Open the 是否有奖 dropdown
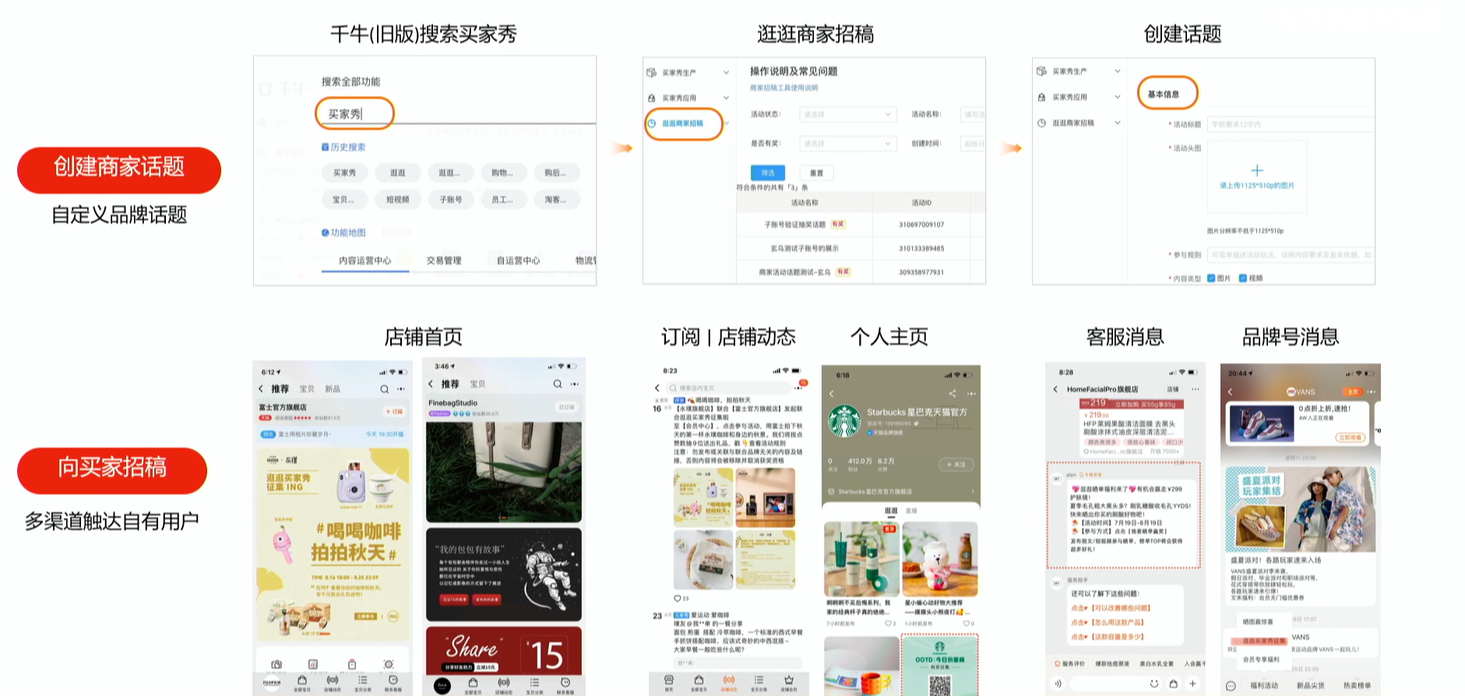This screenshot has width=1465, height=696. (847, 143)
